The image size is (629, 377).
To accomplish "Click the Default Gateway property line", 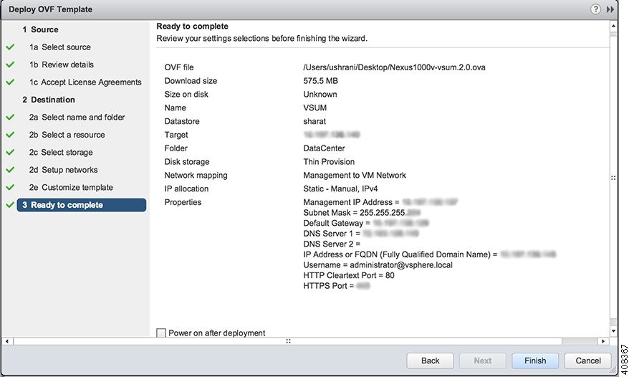I will click(x=366, y=223).
